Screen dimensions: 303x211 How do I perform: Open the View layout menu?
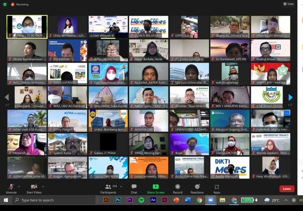point(288,4)
